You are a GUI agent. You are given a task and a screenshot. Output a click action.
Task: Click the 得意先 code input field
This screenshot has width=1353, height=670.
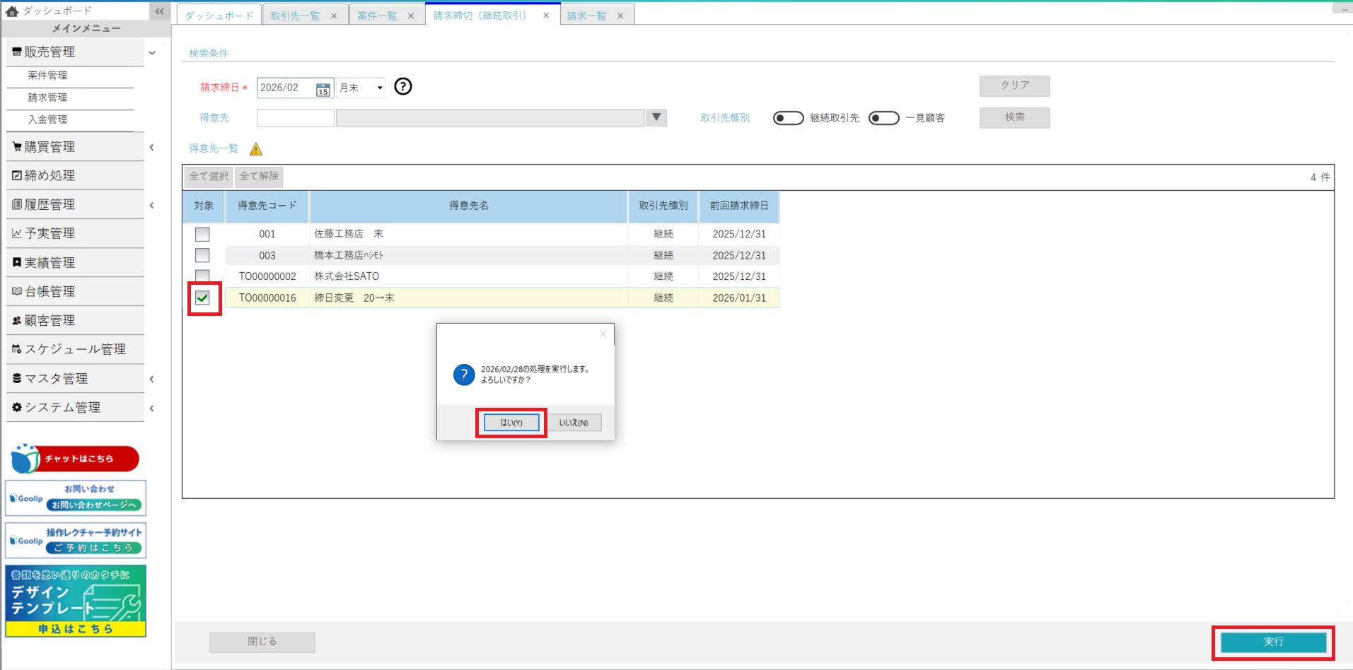(295, 118)
